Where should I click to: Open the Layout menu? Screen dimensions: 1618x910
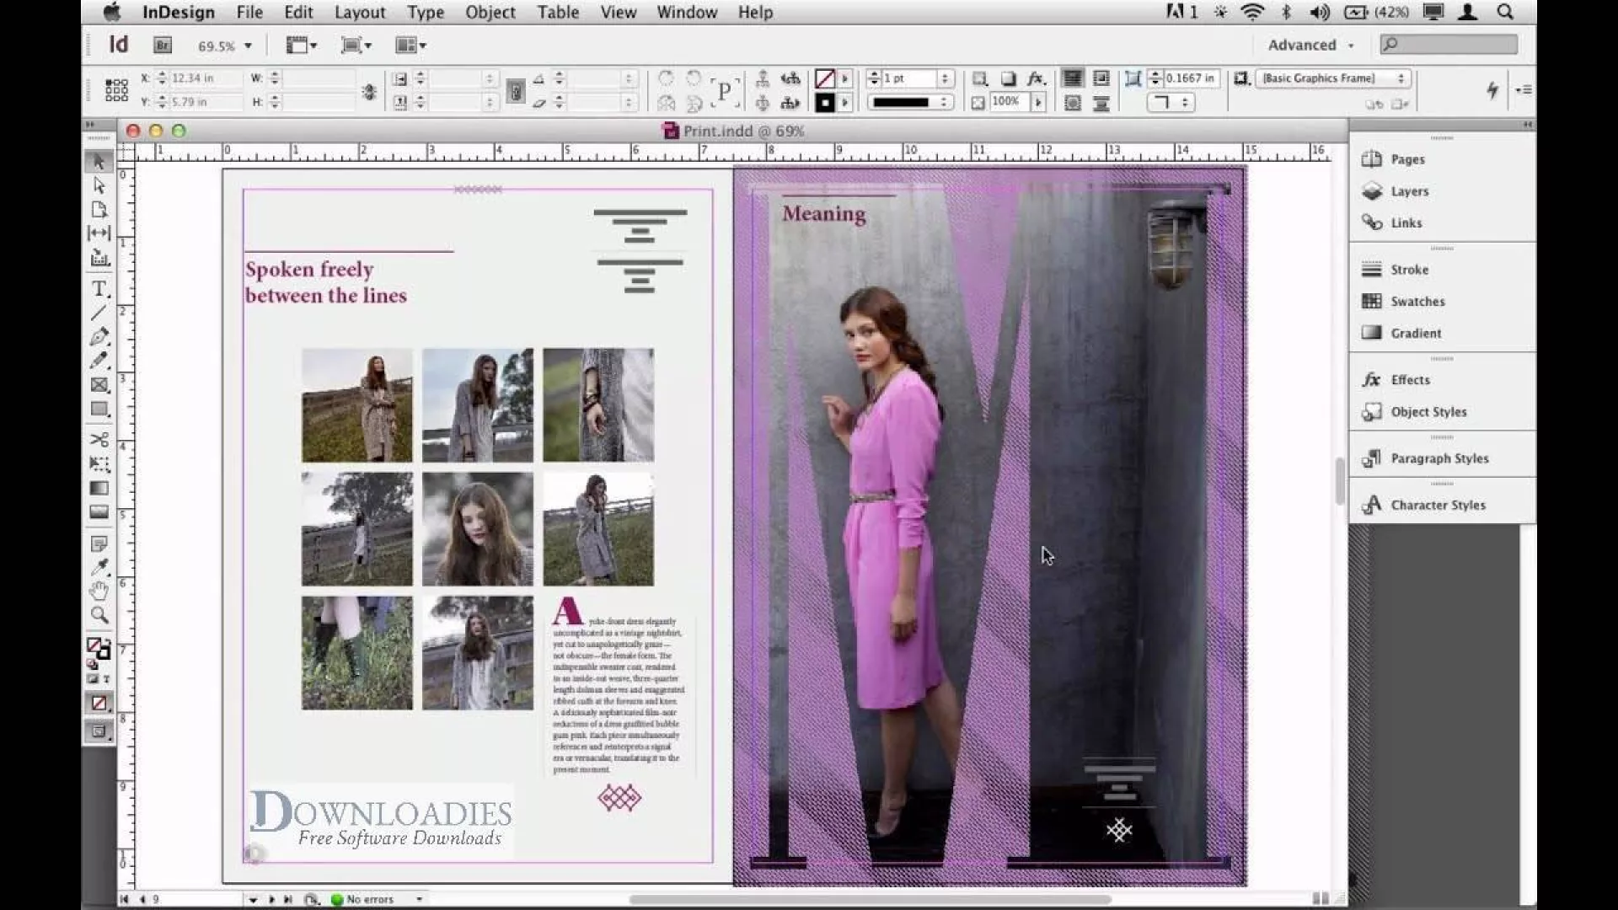tap(360, 13)
